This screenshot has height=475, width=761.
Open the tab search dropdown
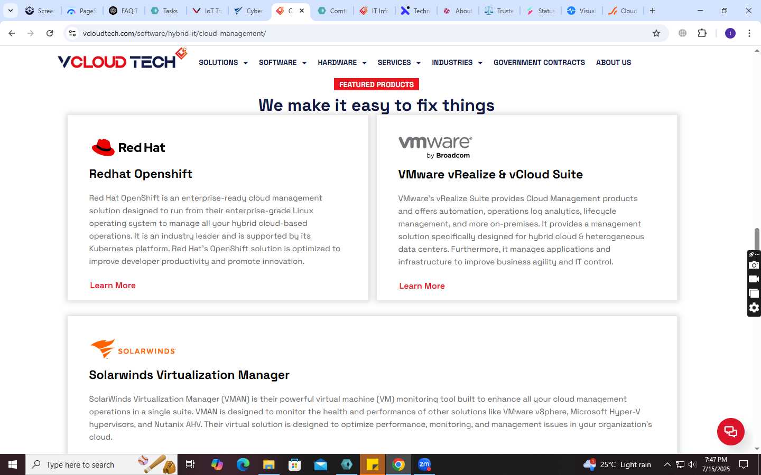[10, 11]
